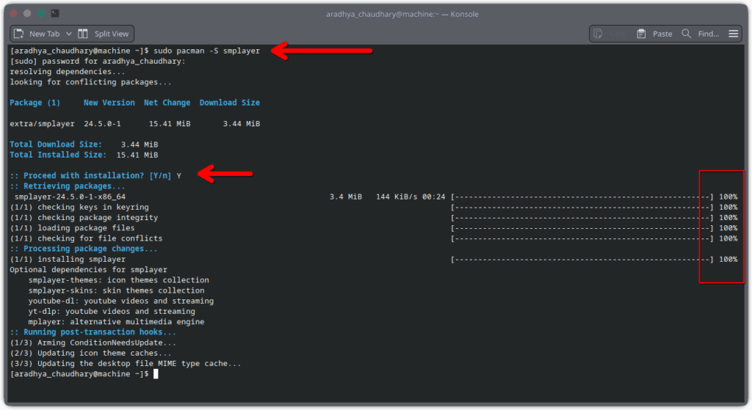
Task: Click 'Updating icon theme caches...' line
Action: coord(104,354)
